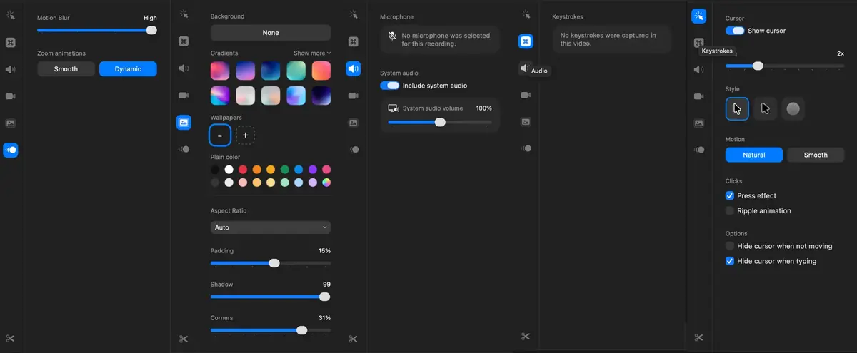The height and width of the screenshot is (353, 857).
Task: Select Smooth under cursor Motion
Action: coord(816,155)
